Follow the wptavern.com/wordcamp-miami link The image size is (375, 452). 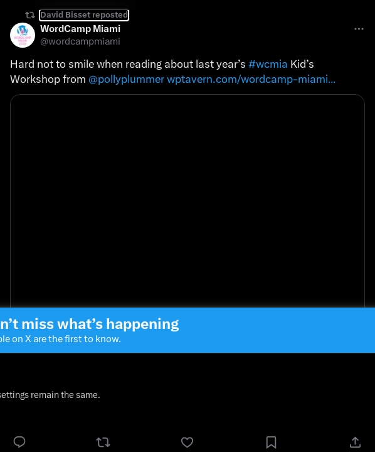pyautogui.click(x=251, y=79)
